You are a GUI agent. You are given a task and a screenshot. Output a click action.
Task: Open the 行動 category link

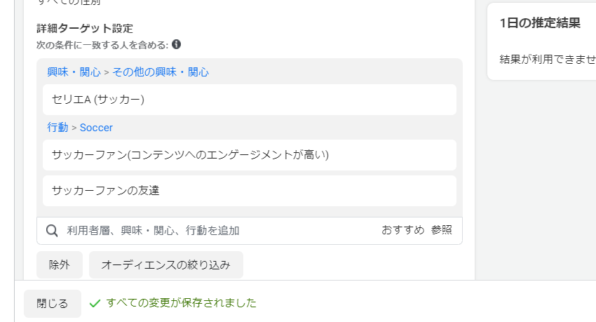click(57, 128)
